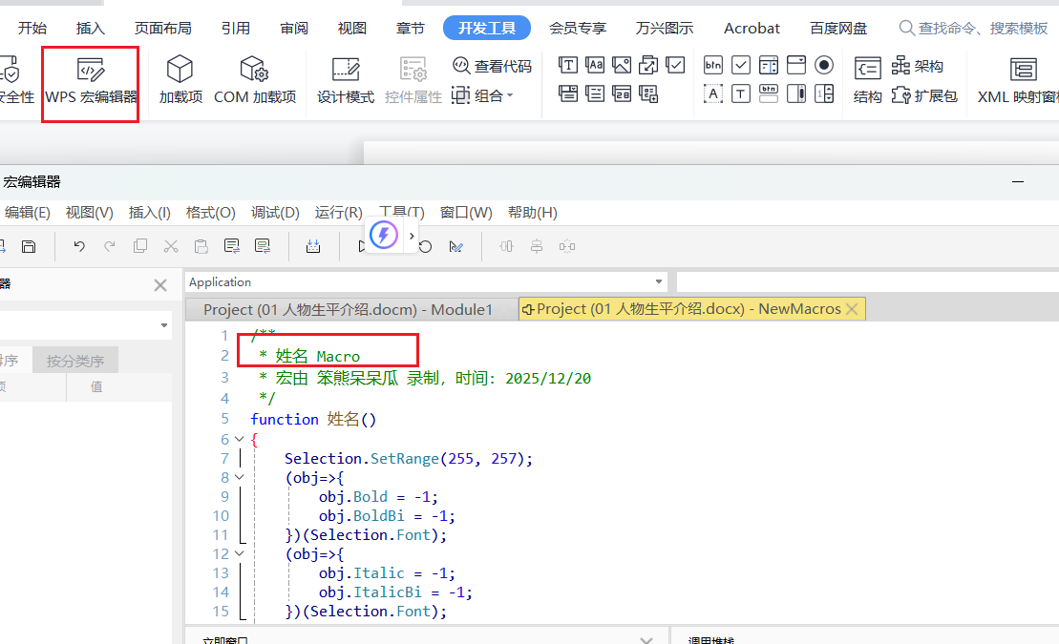
Task: Collapse the code block at line 6
Action: (239, 440)
